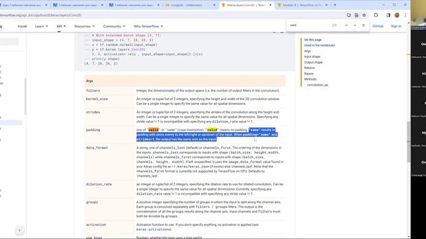Close the cnn.ipynb Colaboratory tab
The width and height of the screenshot is (426, 239).
[214, 5]
